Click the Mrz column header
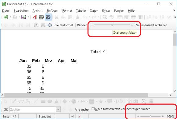Screen dimensions: 177x119 click(49, 61)
